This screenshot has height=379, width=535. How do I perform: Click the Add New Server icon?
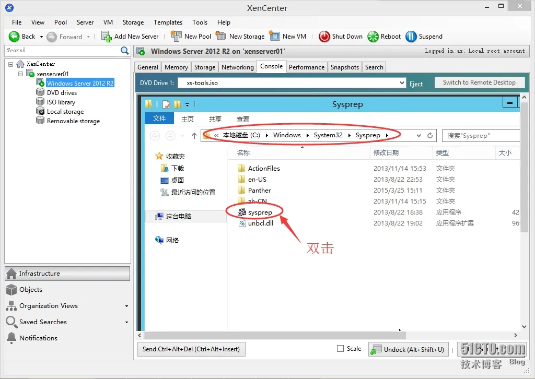[x=107, y=37]
